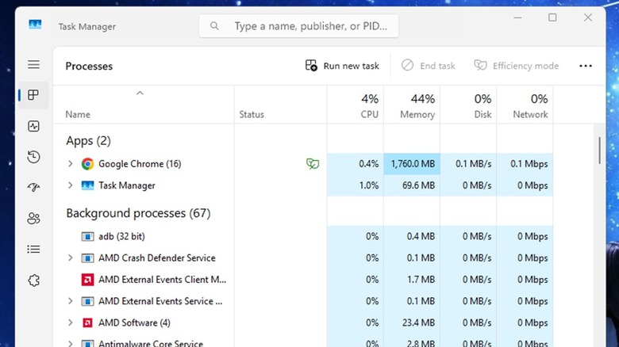
Task: Select AMD Software (4) name
Action: click(x=134, y=322)
